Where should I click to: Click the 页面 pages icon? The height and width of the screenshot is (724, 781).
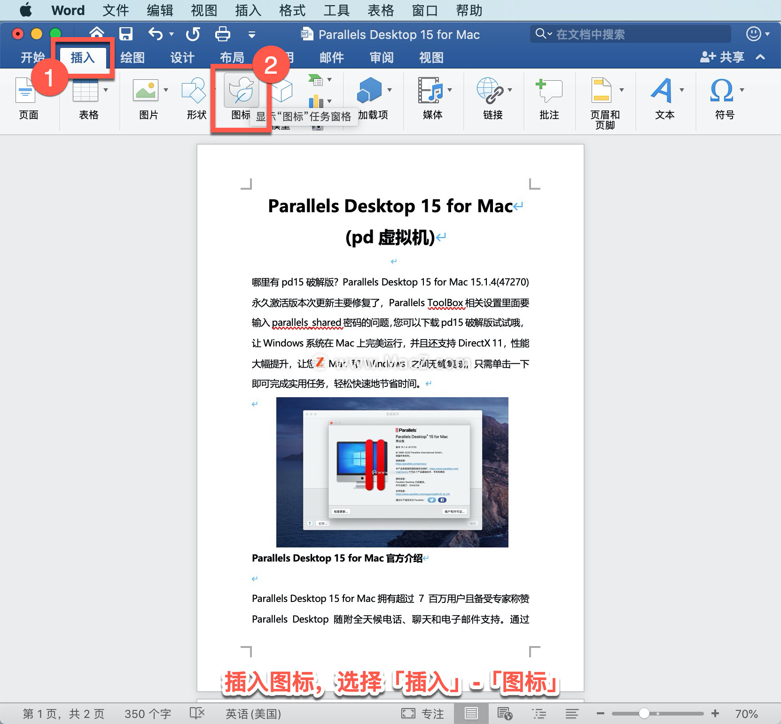[x=26, y=90]
